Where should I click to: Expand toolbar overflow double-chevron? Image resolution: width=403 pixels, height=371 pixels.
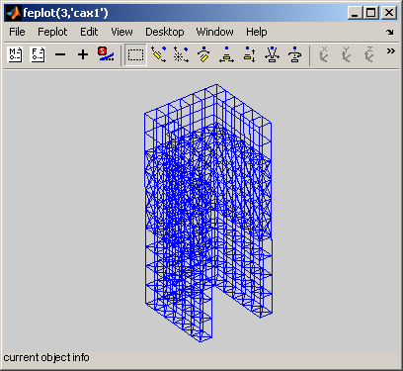390,51
